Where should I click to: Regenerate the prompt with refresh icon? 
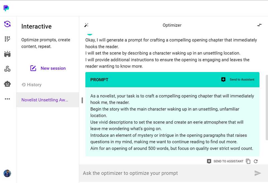[256, 161]
